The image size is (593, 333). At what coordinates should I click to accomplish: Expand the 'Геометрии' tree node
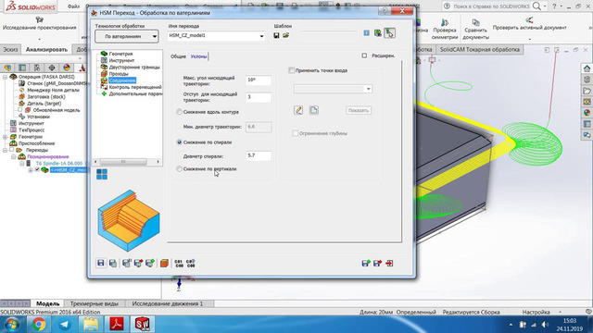pyautogui.click(x=5, y=137)
